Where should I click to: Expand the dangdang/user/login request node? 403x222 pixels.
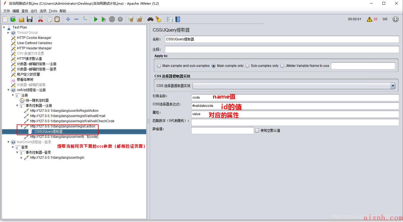click(x=21, y=158)
